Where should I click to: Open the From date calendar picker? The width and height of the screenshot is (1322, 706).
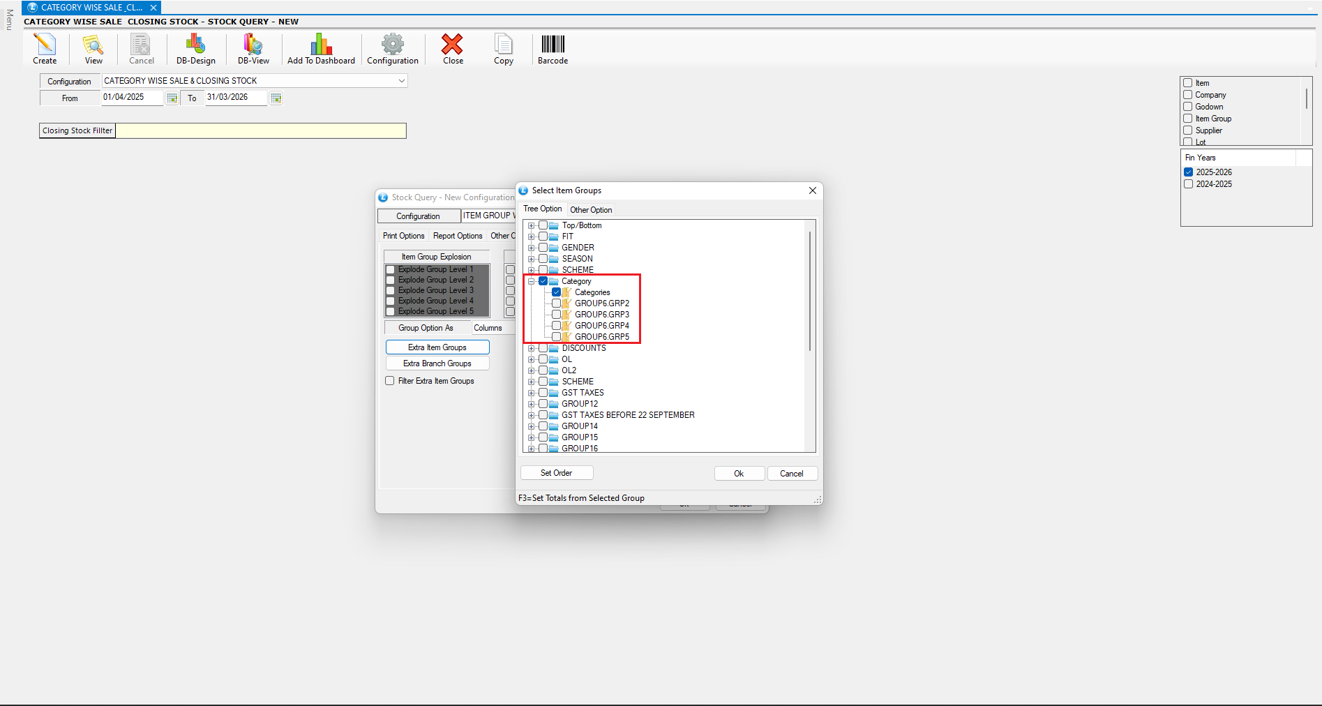coord(172,98)
